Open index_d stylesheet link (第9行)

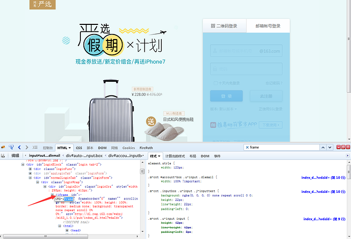[325, 219]
